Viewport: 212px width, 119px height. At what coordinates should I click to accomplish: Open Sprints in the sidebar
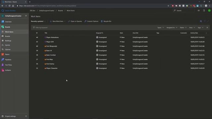pos(7,45)
